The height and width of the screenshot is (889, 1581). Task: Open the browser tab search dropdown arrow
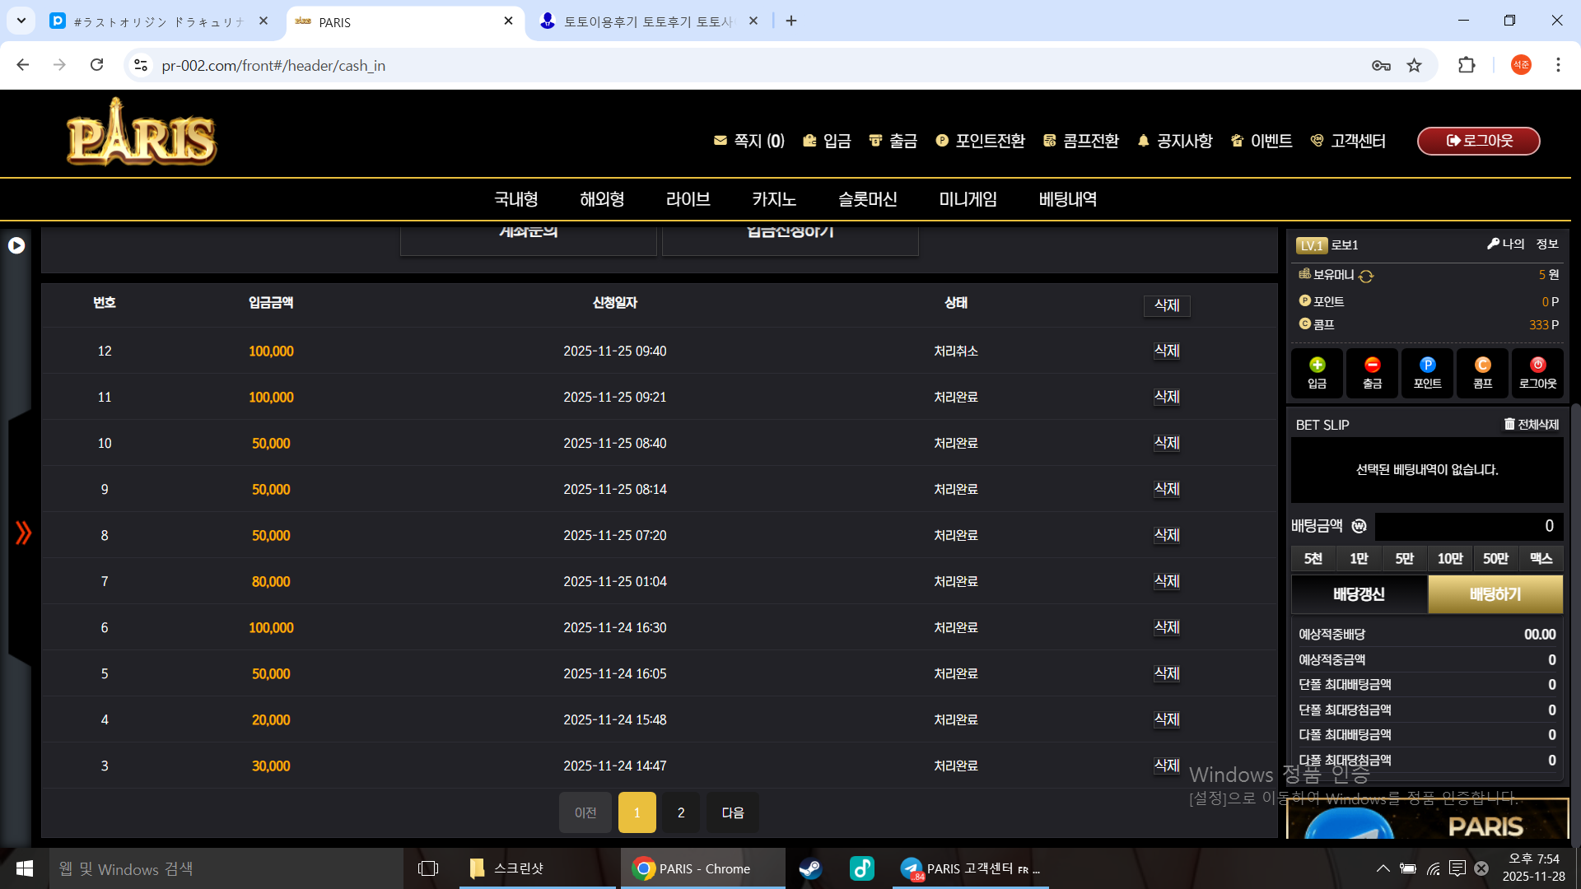point(21,21)
